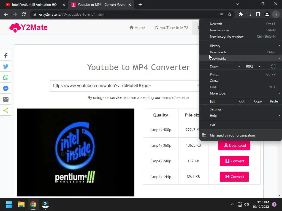Screen dimensions: 282x211
Task: Open the terms of service link
Action: (175, 98)
